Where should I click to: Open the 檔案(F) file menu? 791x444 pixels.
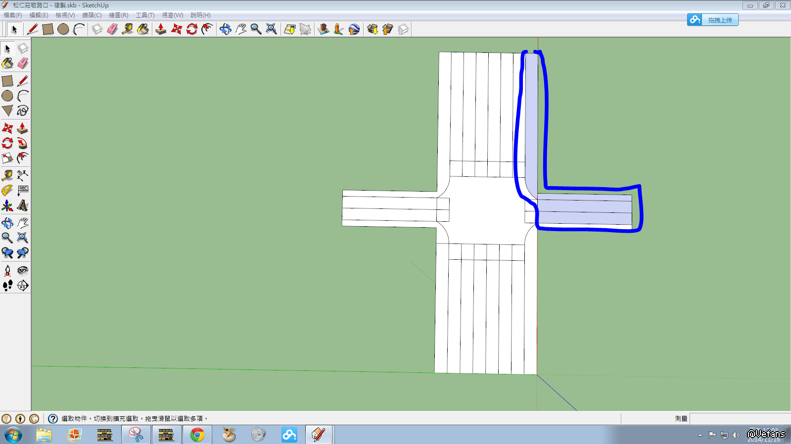[13, 15]
